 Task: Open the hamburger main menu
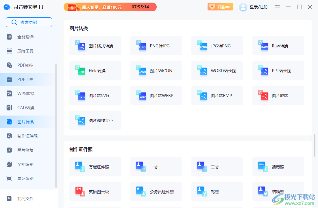pyautogui.click(x=277, y=7)
